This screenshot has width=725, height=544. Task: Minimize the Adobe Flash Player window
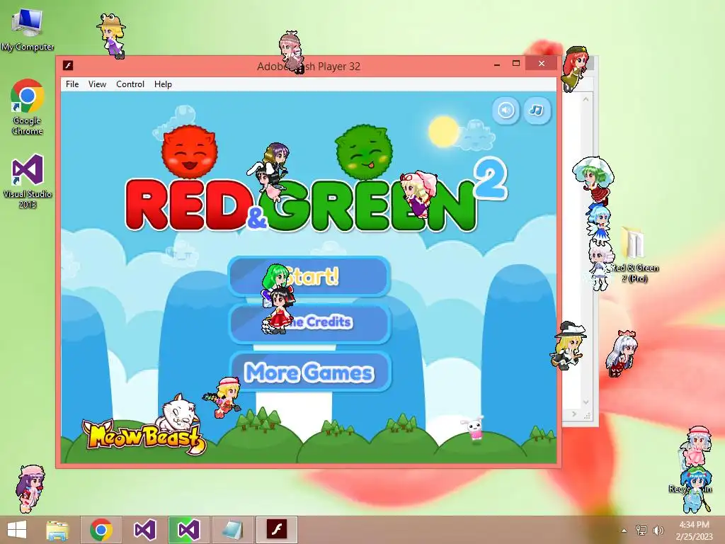(497, 64)
